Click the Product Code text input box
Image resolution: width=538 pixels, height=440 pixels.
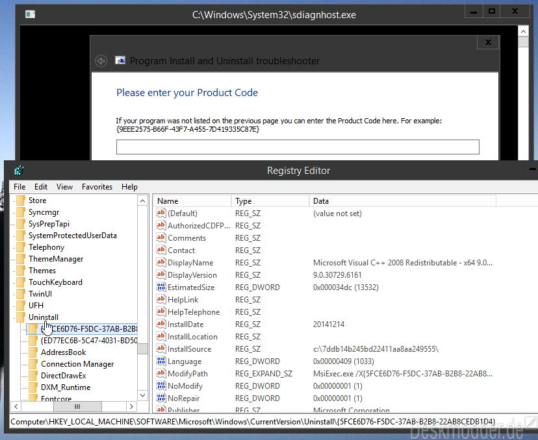[298, 147]
